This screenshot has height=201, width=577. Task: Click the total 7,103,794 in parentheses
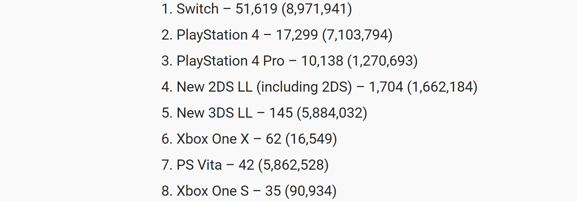tap(357, 35)
